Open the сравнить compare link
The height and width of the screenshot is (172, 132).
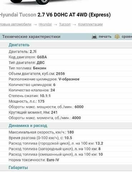(x=127, y=37)
